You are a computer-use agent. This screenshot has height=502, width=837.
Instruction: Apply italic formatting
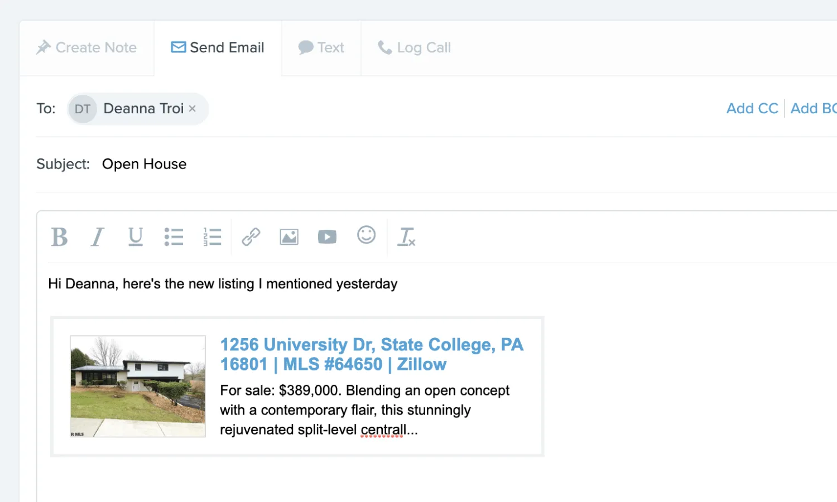[x=97, y=236]
